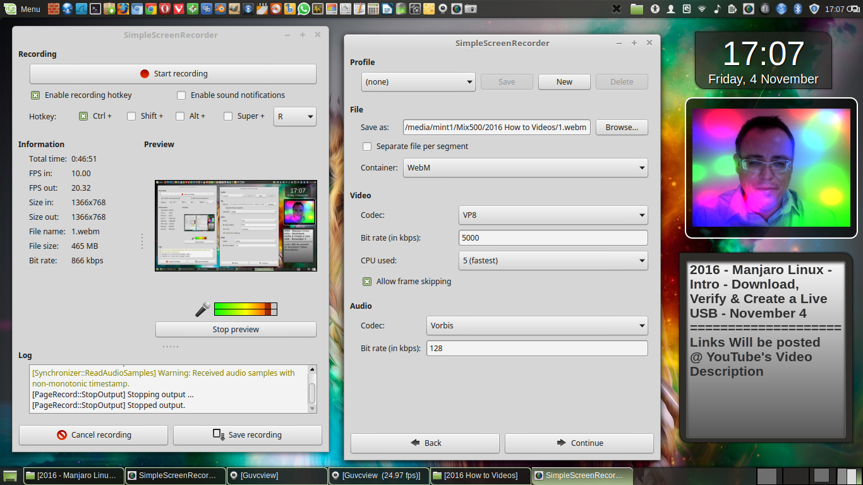The width and height of the screenshot is (863, 485).
Task: Toggle the Ctrl + hotkey modifier checkbox
Action: coord(83,116)
